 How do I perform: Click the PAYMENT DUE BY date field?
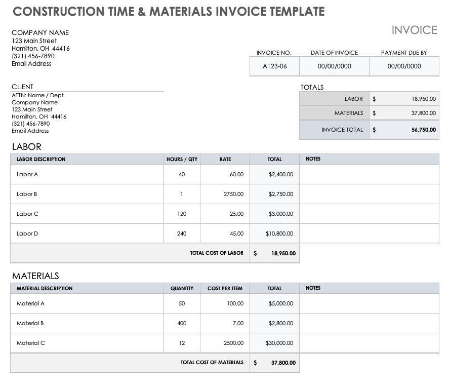click(x=403, y=66)
